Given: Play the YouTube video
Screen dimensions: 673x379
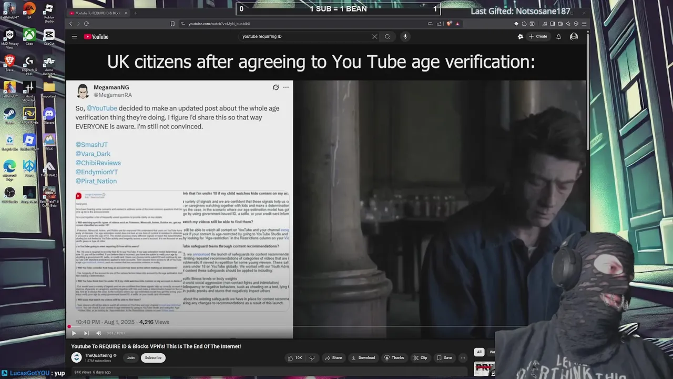Looking at the screenshot, I should pos(74,333).
